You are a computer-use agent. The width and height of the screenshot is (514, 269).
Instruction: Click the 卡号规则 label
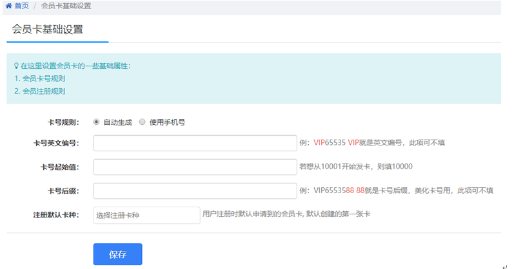coord(63,122)
